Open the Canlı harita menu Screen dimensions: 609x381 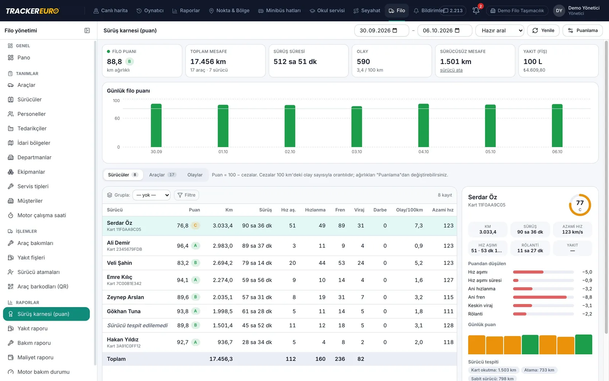[110, 11]
